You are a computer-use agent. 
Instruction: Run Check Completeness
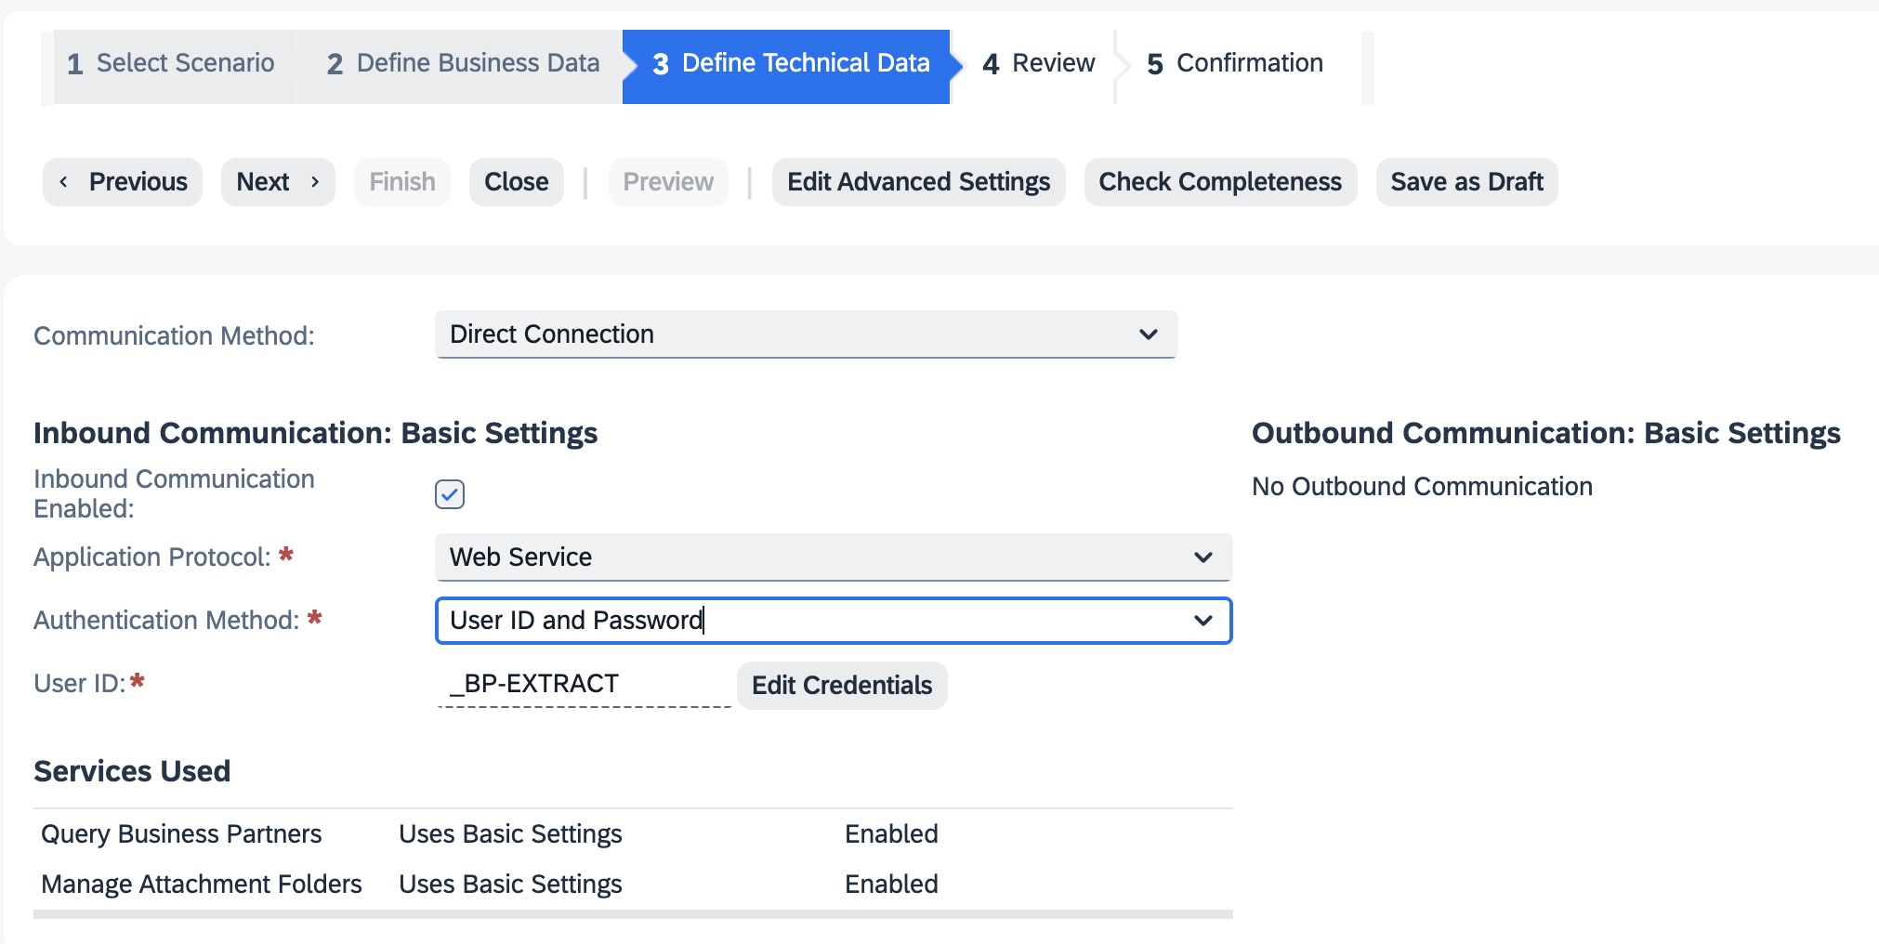pyautogui.click(x=1219, y=182)
